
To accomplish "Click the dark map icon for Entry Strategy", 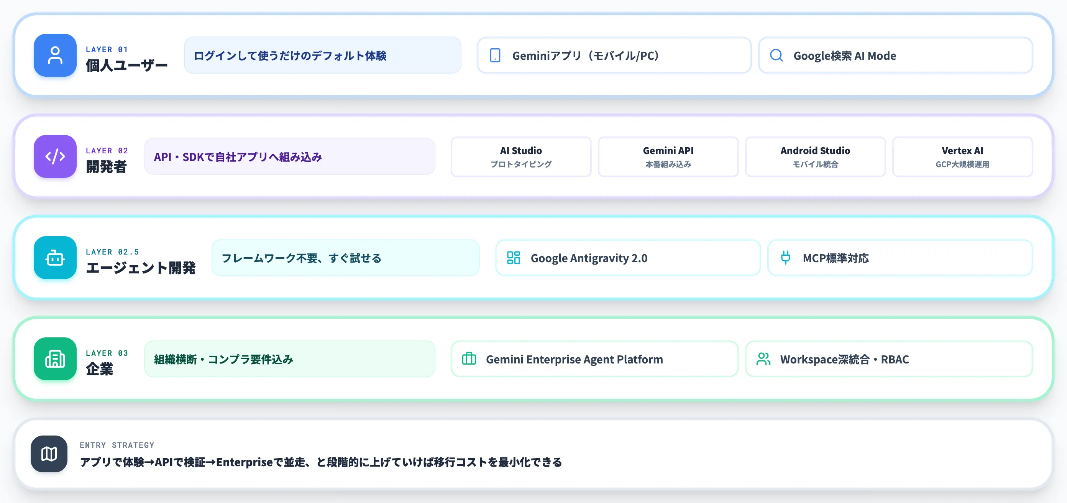I will click(49, 454).
